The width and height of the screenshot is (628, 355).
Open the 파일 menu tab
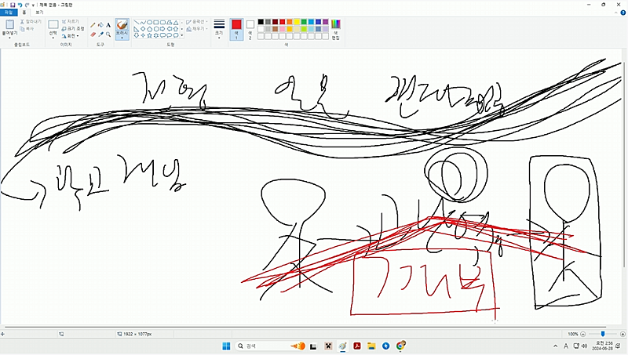click(9, 13)
